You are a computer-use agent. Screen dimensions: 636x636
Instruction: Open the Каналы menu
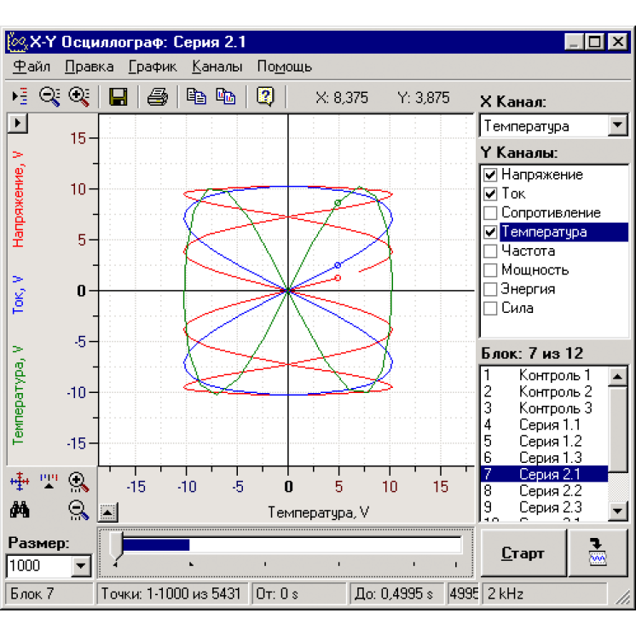[x=217, y=66]
